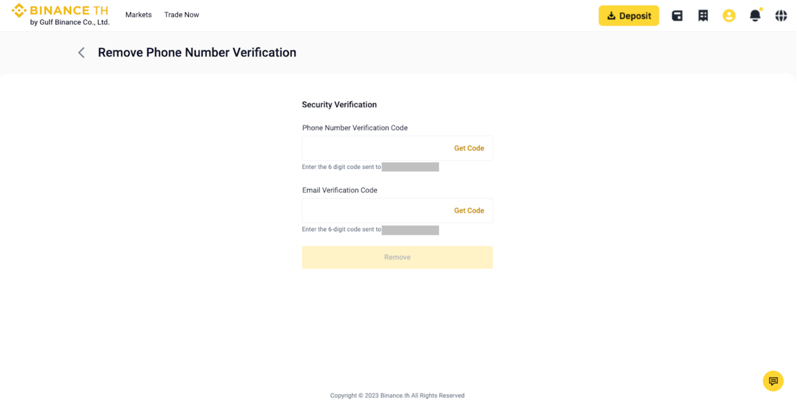The width and height of the screenshot is (797, 412).
Task: Open the globe language selector
Action: [781, 16]
